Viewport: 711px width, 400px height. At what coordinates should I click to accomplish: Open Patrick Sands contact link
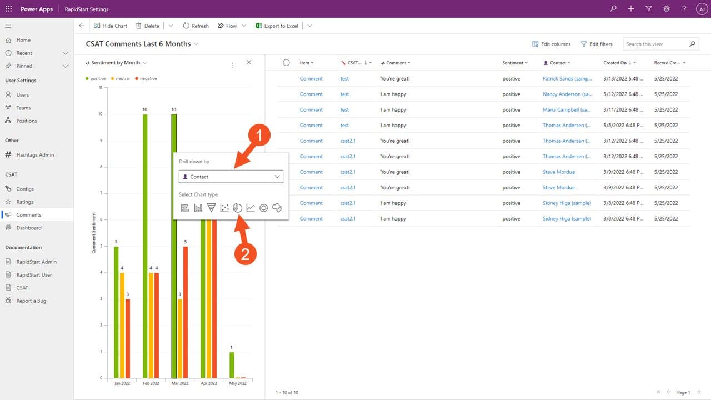point(567,78)
